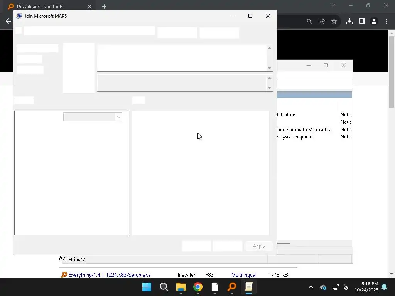Click the cloud status tray icon

[x=323, y=287]
